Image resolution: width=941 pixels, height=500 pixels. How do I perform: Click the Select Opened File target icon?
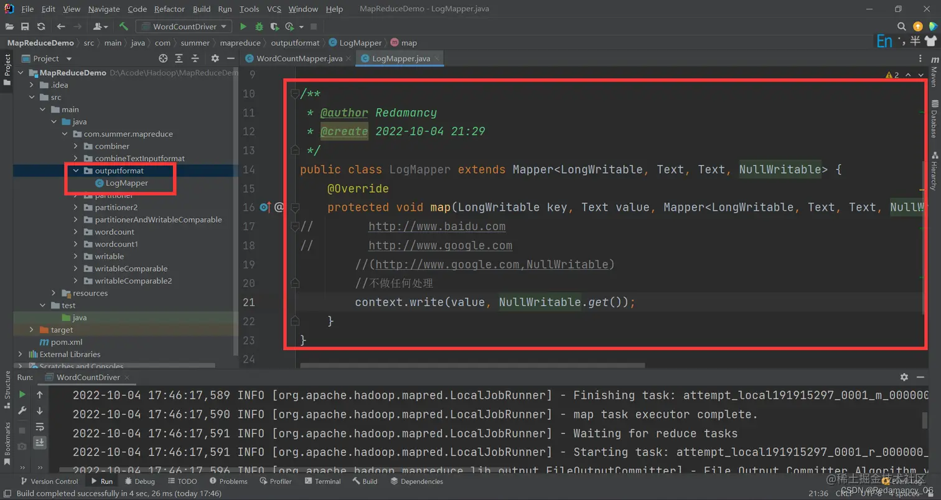coord(163,58)
